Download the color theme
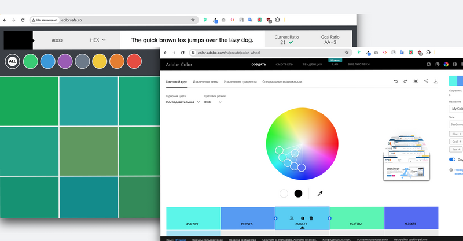Screen dimensions: 463x241 click(436, 81)
